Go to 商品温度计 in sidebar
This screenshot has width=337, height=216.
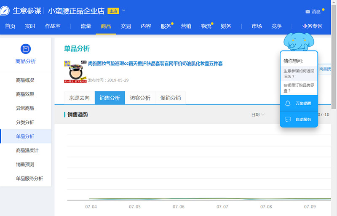[28, 150]
